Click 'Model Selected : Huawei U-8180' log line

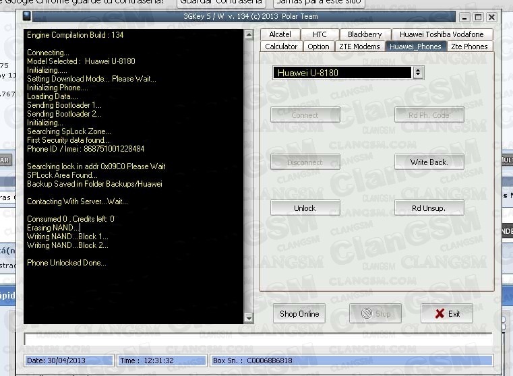tap(81, 61)
